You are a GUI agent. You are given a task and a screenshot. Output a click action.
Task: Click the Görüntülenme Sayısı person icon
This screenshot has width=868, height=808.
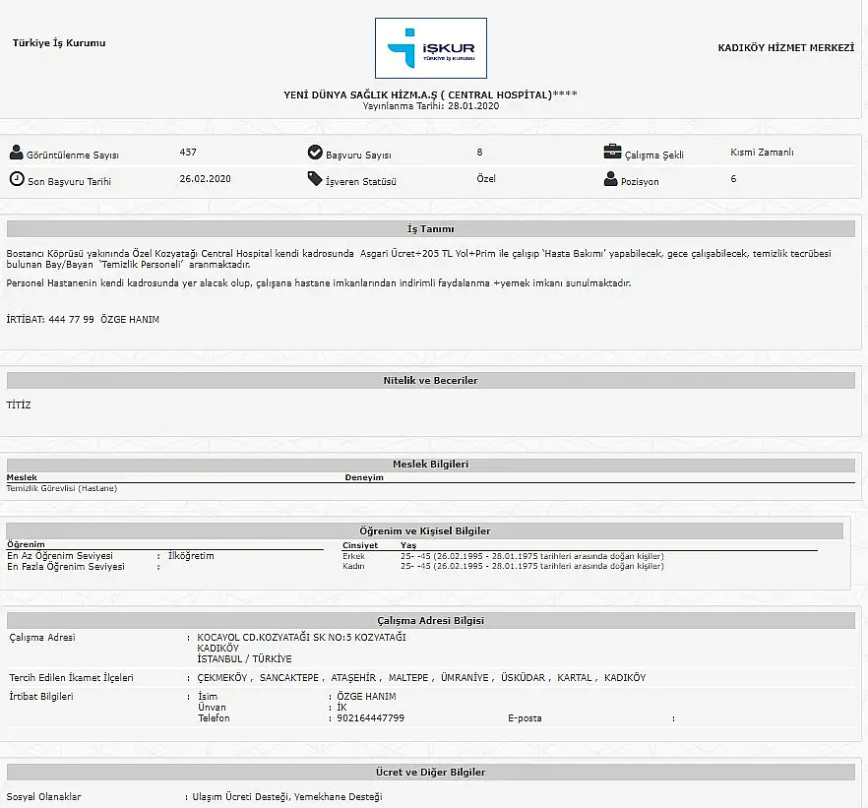coord(17,153)
